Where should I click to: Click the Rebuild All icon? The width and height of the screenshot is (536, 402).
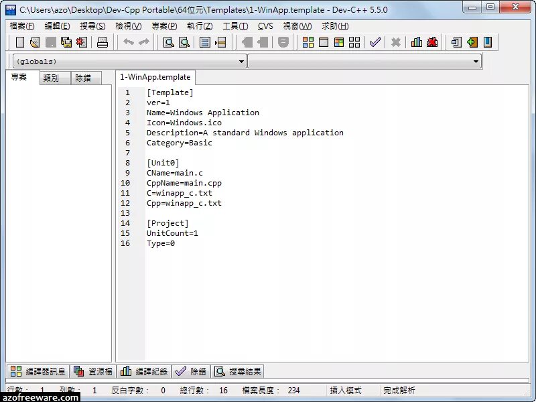click(354, 42)
